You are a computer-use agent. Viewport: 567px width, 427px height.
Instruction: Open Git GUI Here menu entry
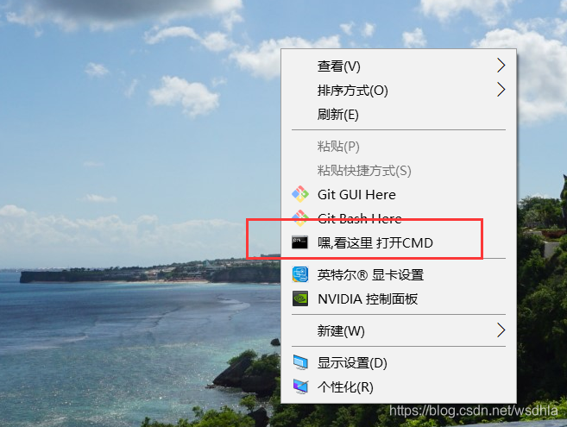[399, 194]
